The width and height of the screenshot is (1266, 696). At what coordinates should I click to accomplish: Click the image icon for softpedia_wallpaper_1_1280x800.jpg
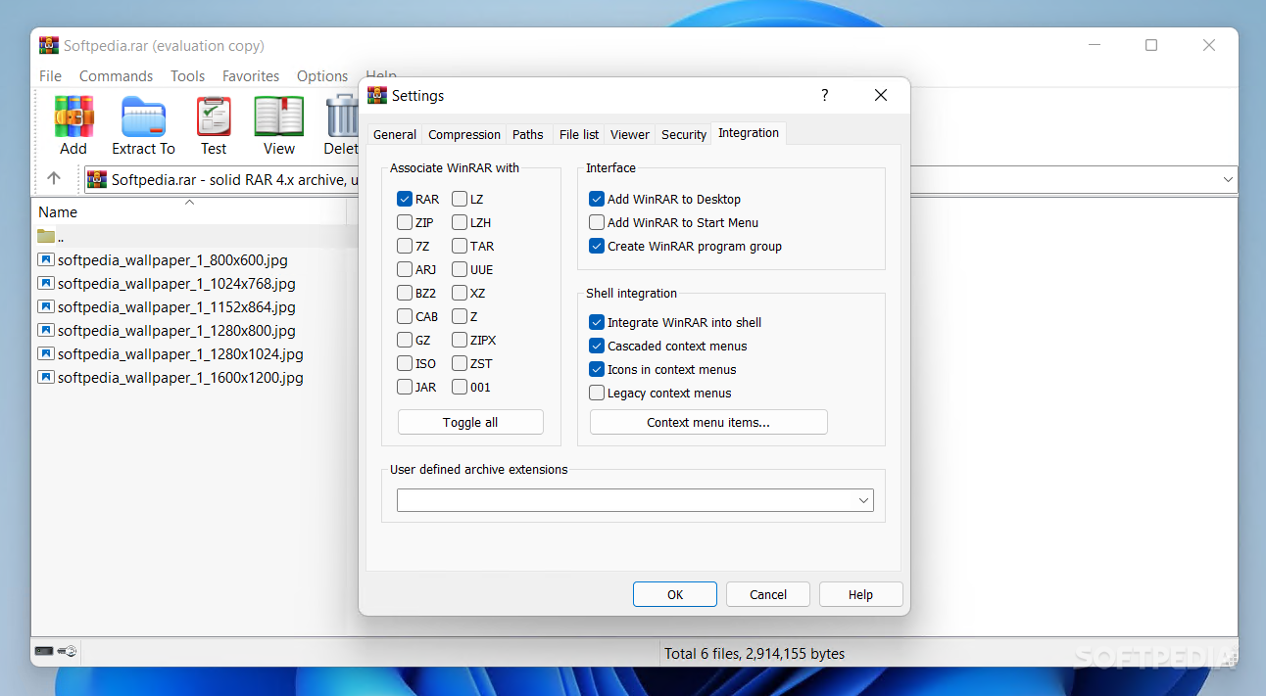click(x=46, y=330)
